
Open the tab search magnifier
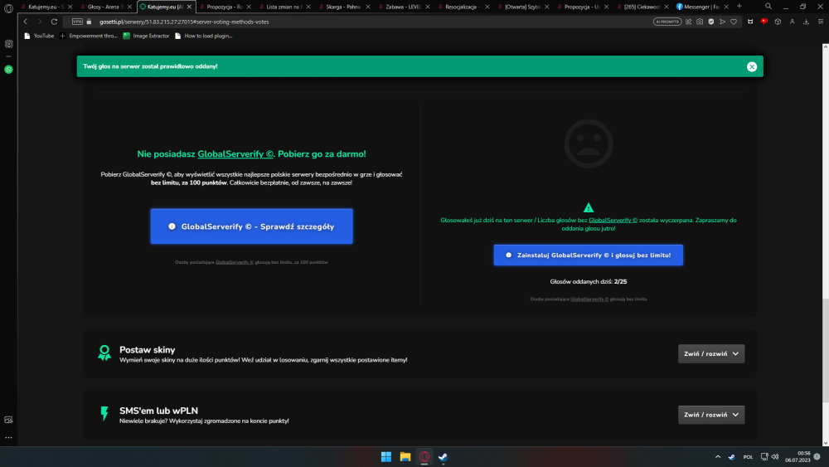(768, 7)
